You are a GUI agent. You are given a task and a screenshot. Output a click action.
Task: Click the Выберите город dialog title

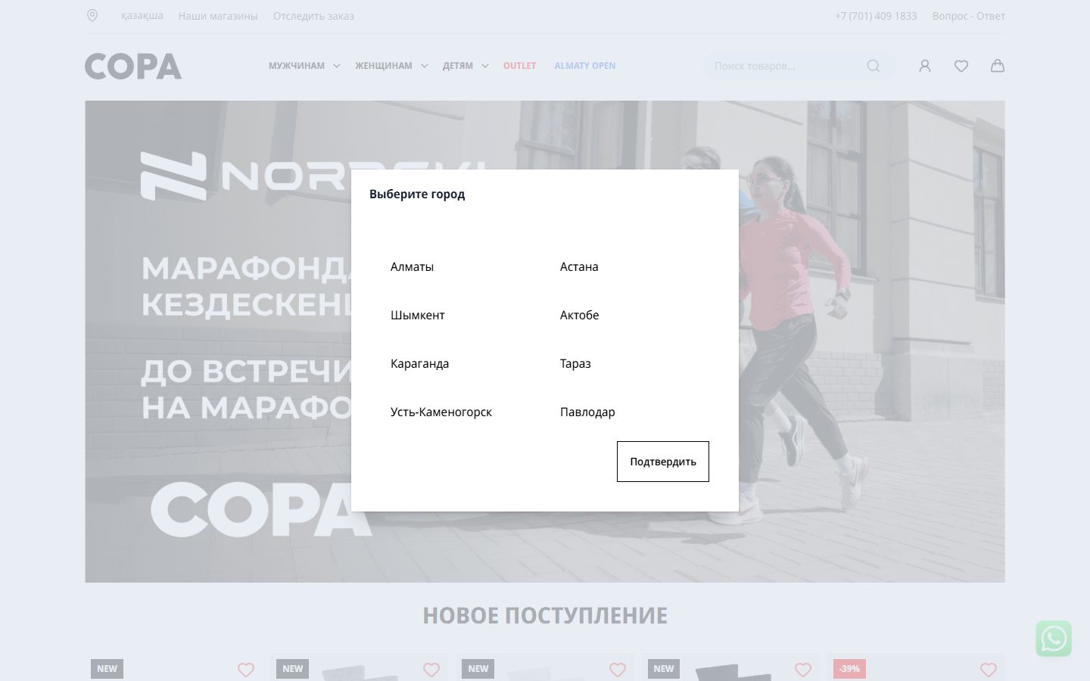(x=417, y=194)
